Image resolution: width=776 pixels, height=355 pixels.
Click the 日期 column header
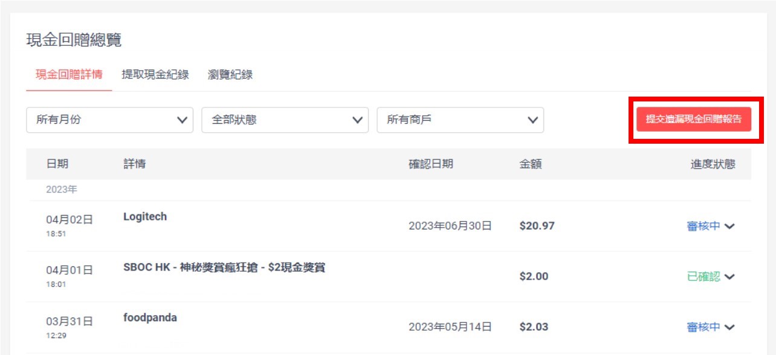pyautogui.click(x=57, y=164)
